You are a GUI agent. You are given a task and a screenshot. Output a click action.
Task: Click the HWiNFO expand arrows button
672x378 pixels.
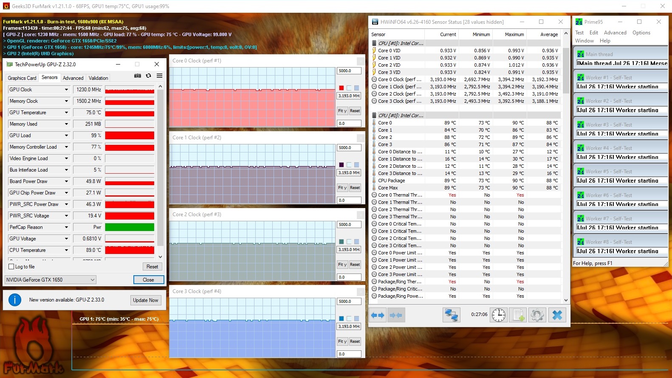click(378, 315)
